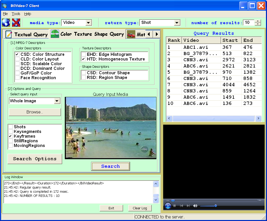Click the crossed-out globe disconnect icon
Image resolution: width=267 pixels, height=221 pixels.
[16, 23]
